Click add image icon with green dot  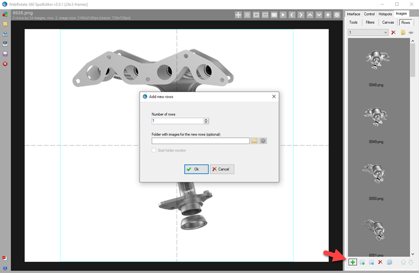pyautogui.click(x=362, y=262)
